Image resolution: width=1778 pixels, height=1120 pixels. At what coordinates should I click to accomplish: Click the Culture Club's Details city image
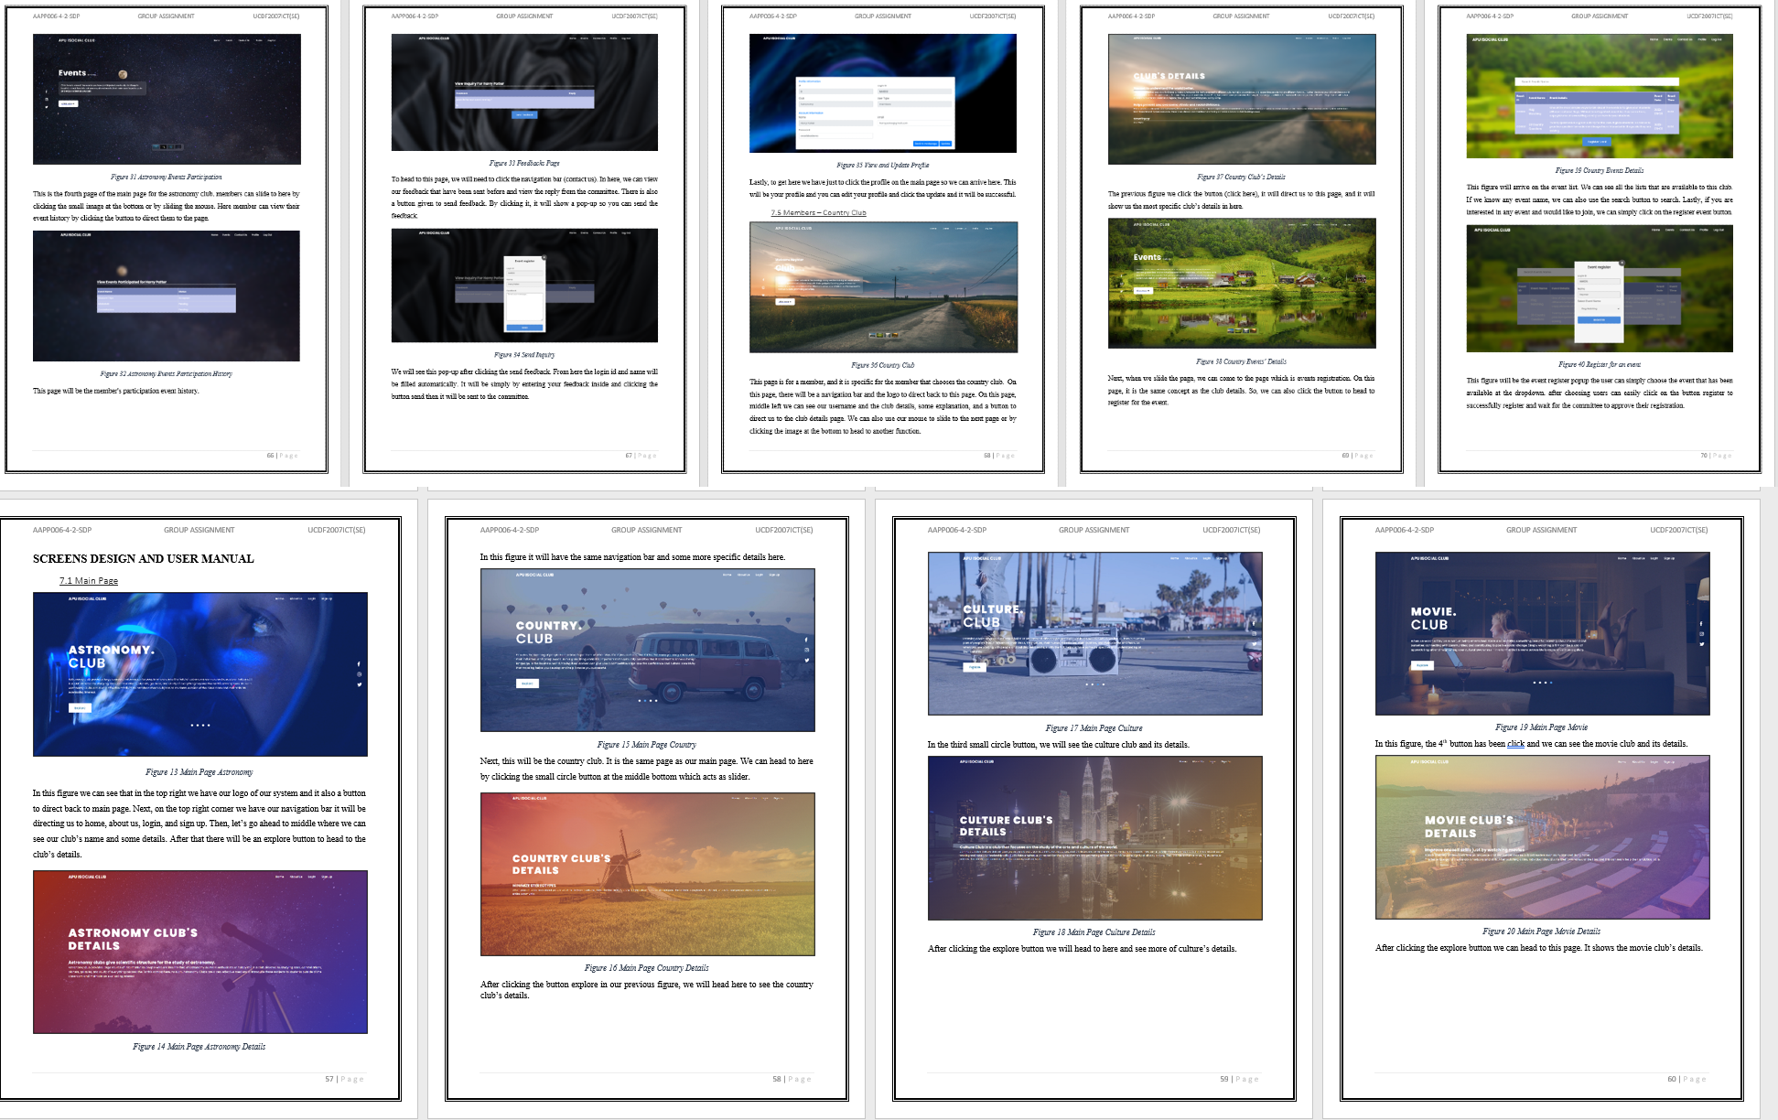1094,837
